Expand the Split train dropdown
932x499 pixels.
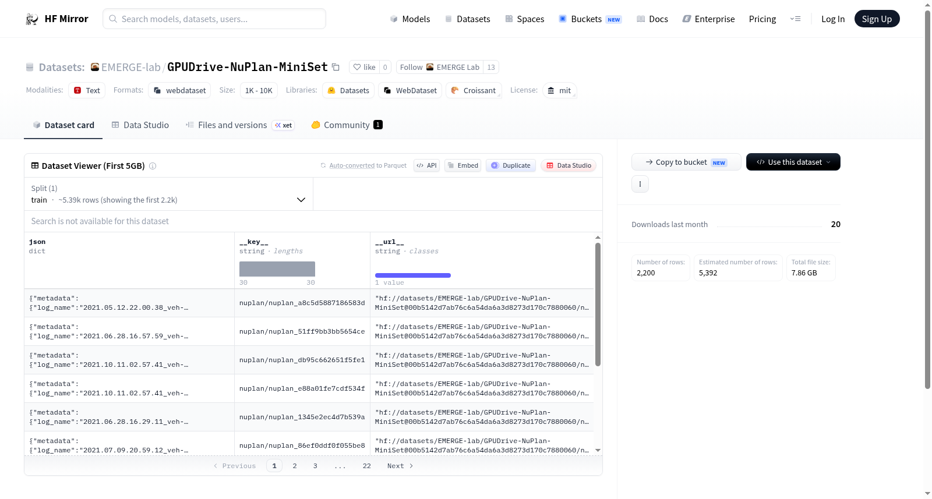[168, 194]
